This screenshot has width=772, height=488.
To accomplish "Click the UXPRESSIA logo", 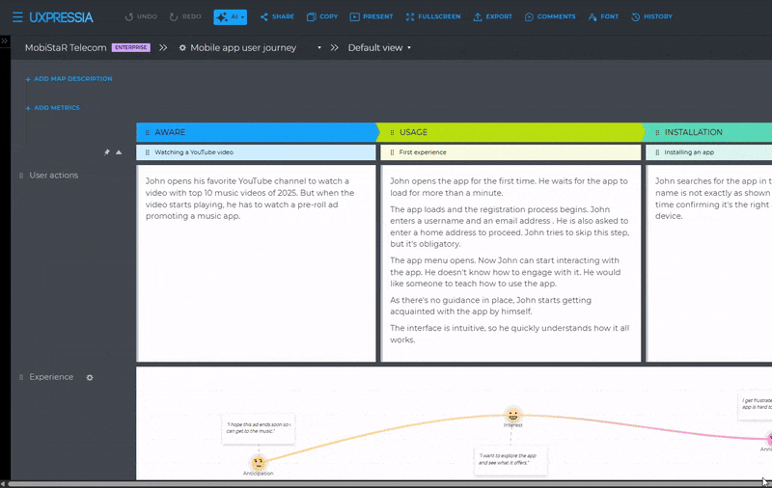I will (61, 17).
